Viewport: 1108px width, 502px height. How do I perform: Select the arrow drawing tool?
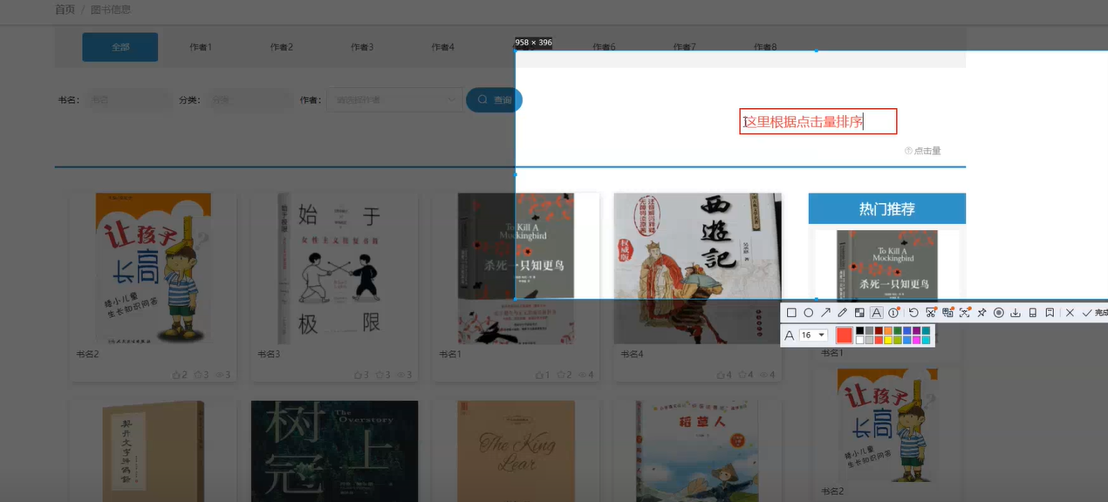825,313
